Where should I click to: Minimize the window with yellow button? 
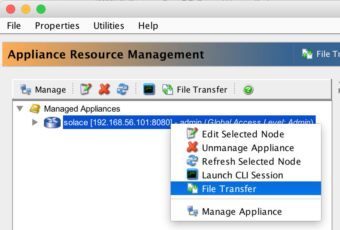coord(26,9)
